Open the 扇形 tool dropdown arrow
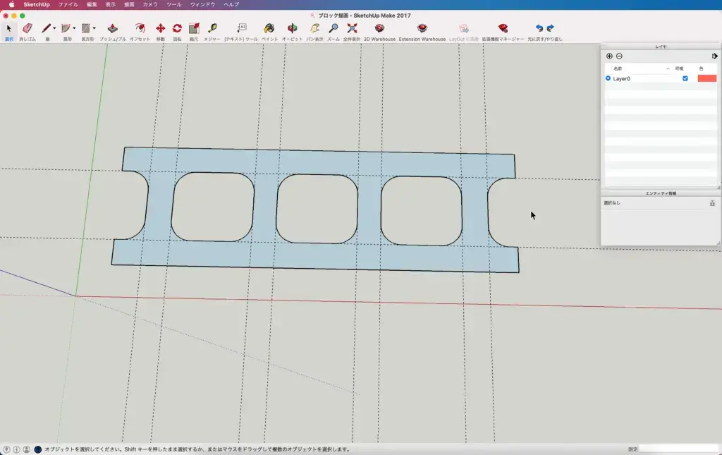Viewport: 722px width, 455px height. coord(74,28)
